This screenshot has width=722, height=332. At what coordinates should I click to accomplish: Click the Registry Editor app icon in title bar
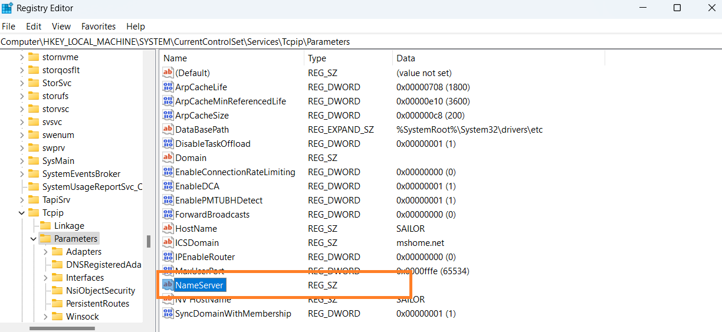coord(8,8)
